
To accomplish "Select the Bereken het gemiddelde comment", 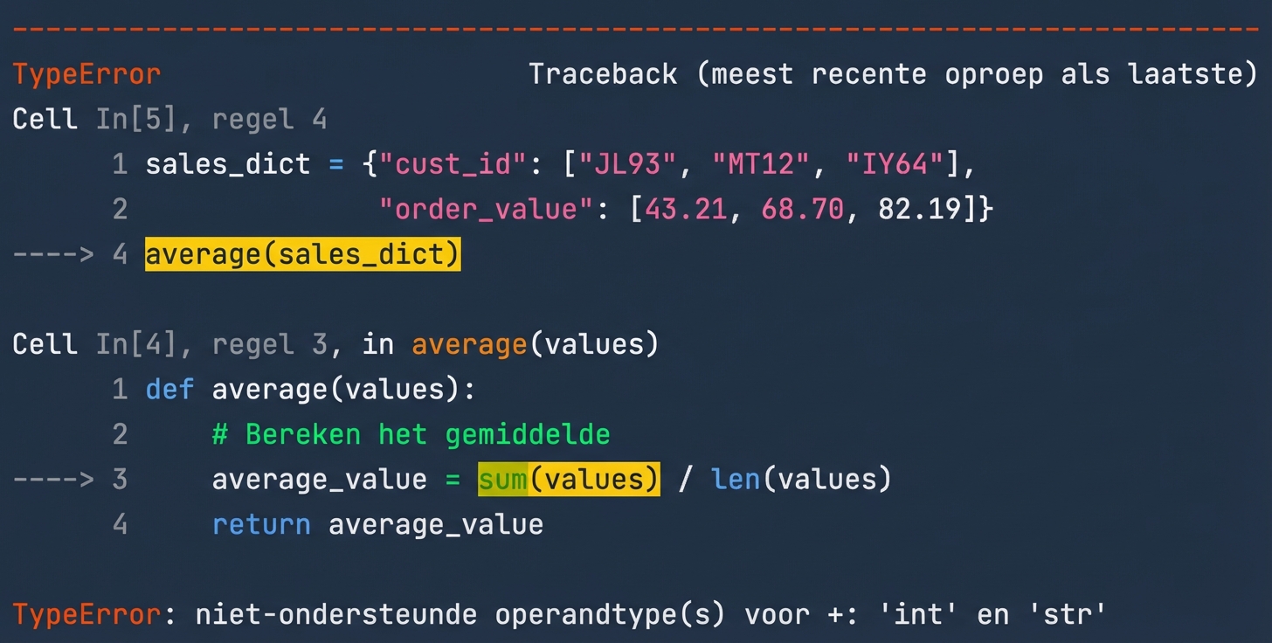I will pos(411,434).
